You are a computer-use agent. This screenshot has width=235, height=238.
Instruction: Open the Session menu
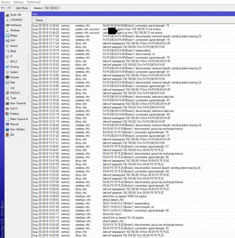pyautogui.click(x=6, y=2)
